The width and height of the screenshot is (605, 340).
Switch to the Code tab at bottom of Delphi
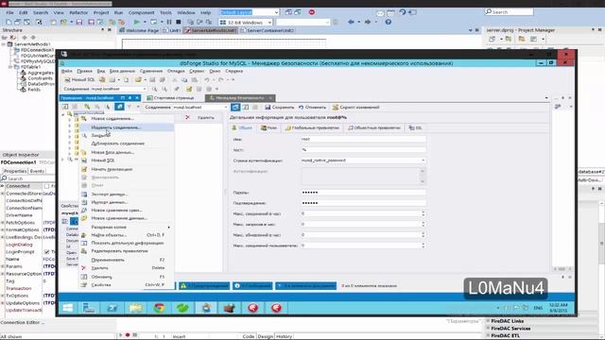pos(248,336)
